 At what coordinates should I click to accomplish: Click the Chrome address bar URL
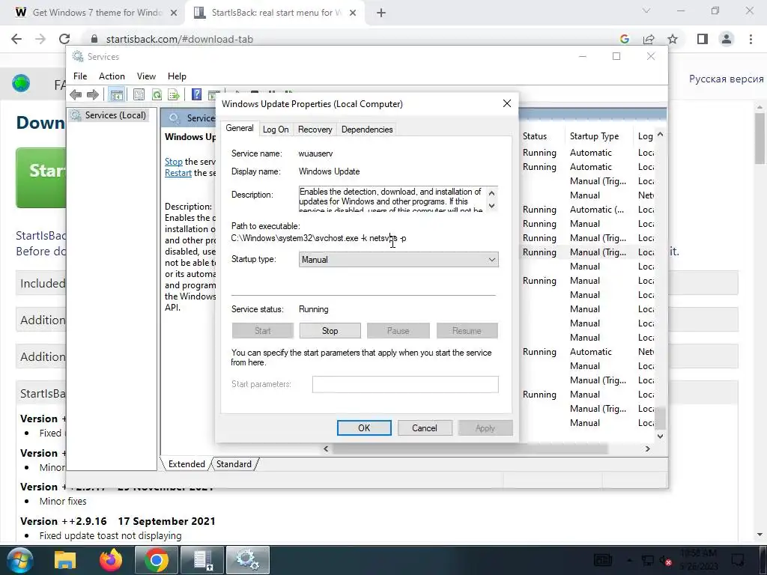pyautogui.click(x=180, y=39)
